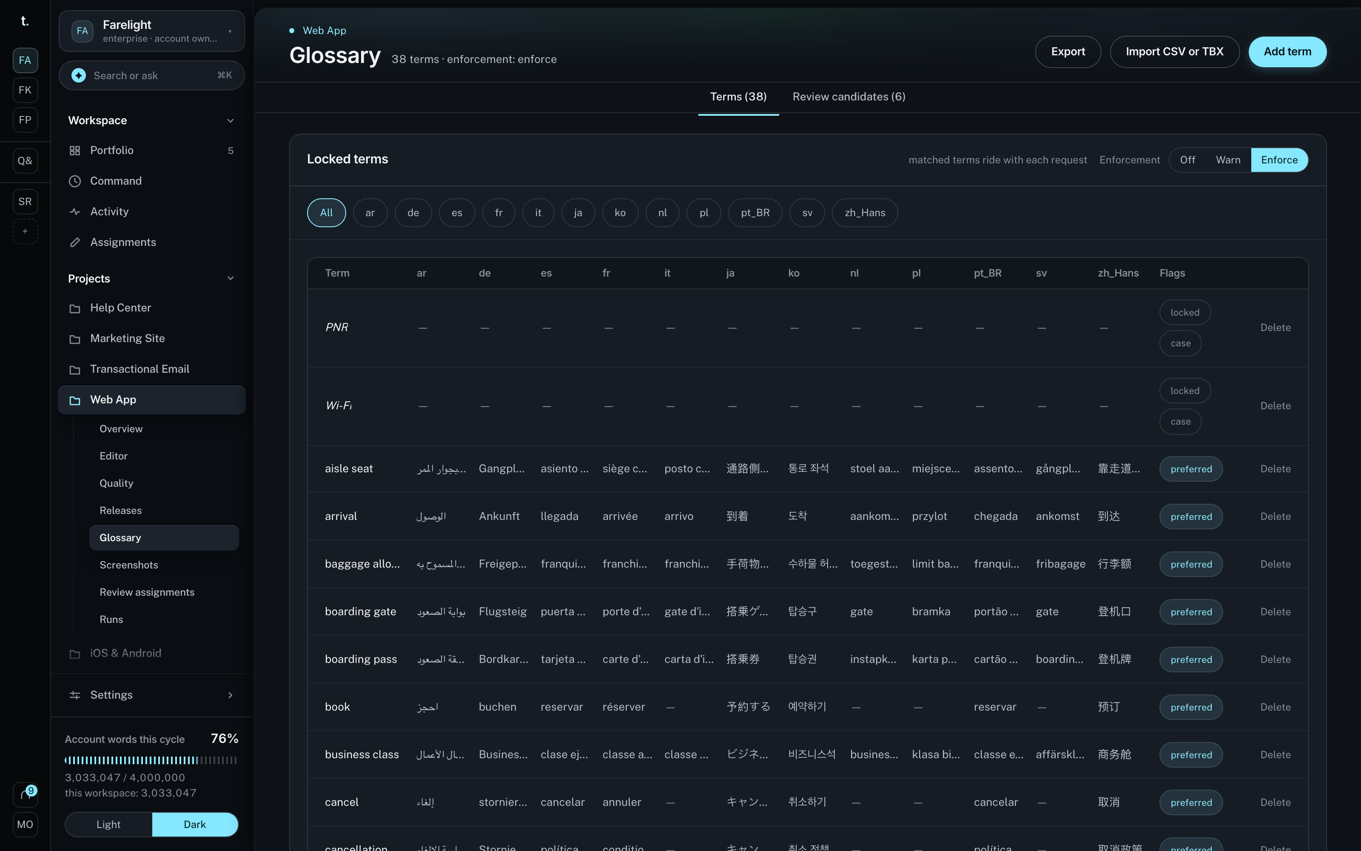Click the Add term button
The image size is (1361, 851).
tap(1287, 52)
